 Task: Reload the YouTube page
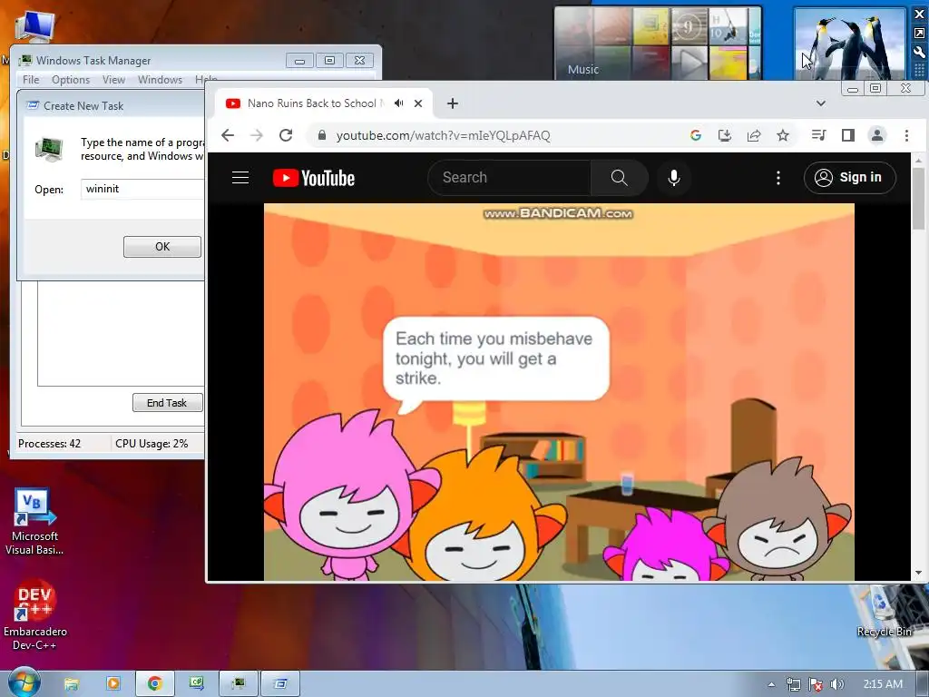(286, 136)
